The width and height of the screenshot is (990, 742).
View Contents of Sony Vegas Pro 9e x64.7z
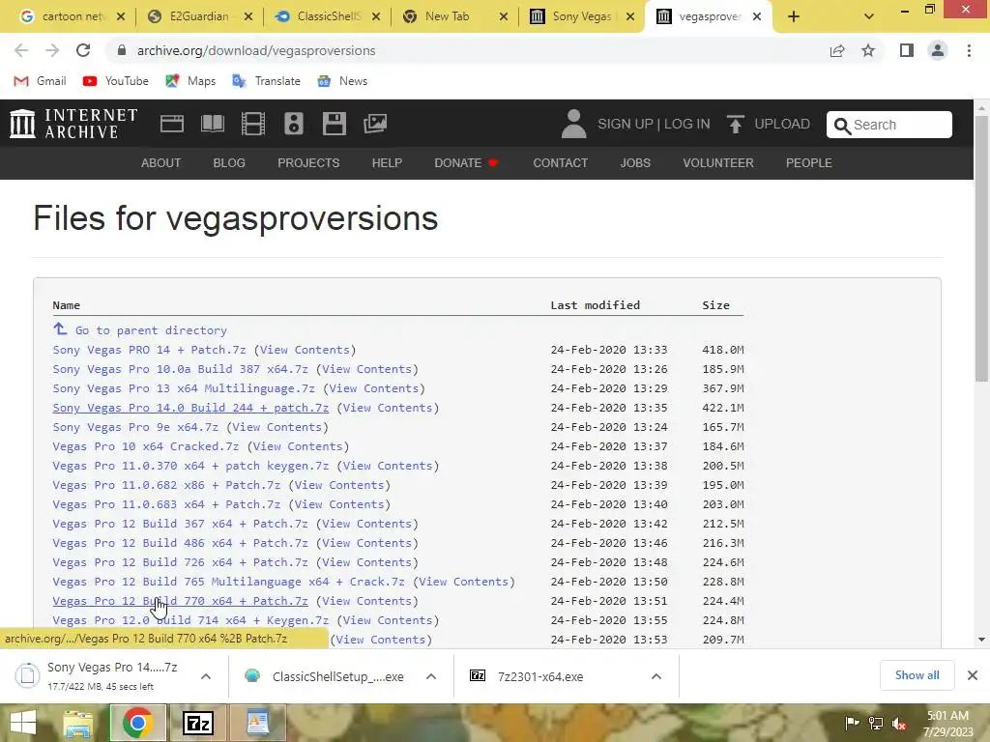click(x=277, y=426)
